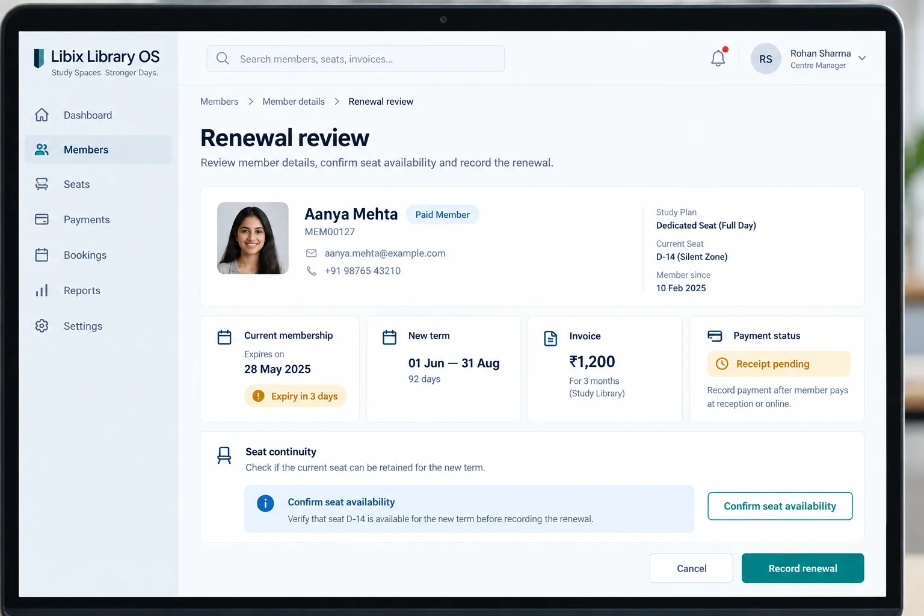Click the Dashboard home icon
The image size is (924, 616).
[42, 115]
